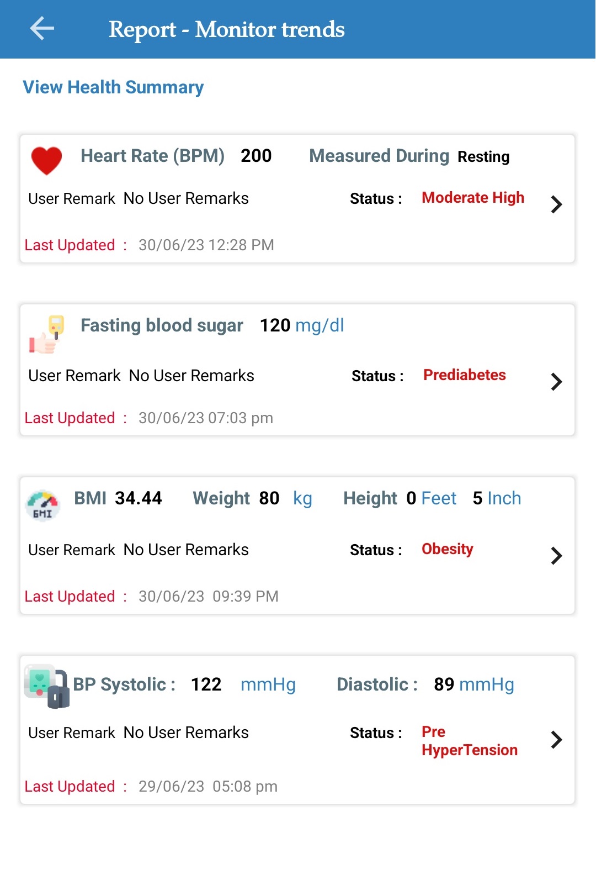Tap the Report - Monitor trends title

tap(227, 29)
